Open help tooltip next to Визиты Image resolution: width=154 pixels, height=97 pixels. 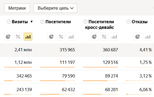click(9, 22)
